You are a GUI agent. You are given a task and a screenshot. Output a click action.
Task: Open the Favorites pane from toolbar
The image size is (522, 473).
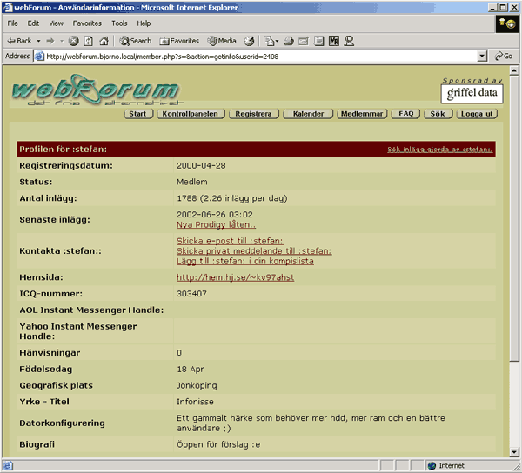[179, 41]
